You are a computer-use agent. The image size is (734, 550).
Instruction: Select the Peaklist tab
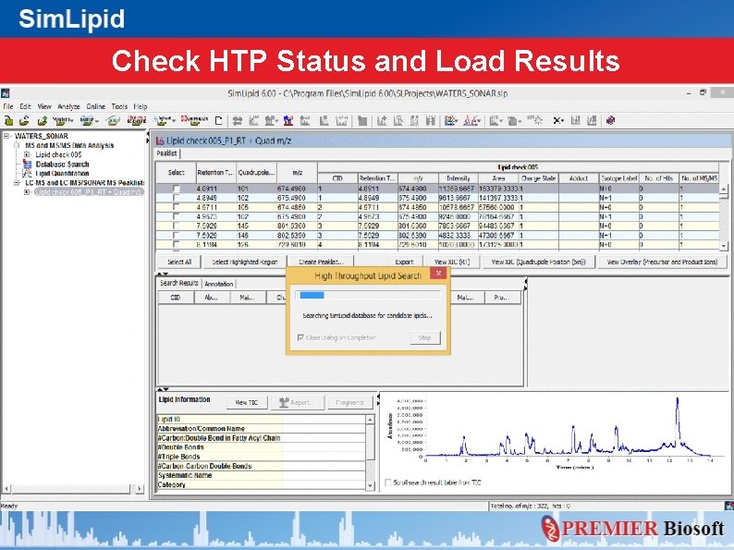click(x=167, y=153)
